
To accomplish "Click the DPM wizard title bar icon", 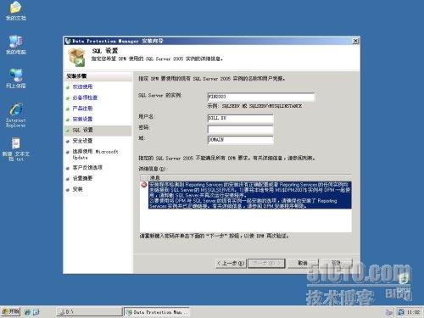I will [68, 41].
